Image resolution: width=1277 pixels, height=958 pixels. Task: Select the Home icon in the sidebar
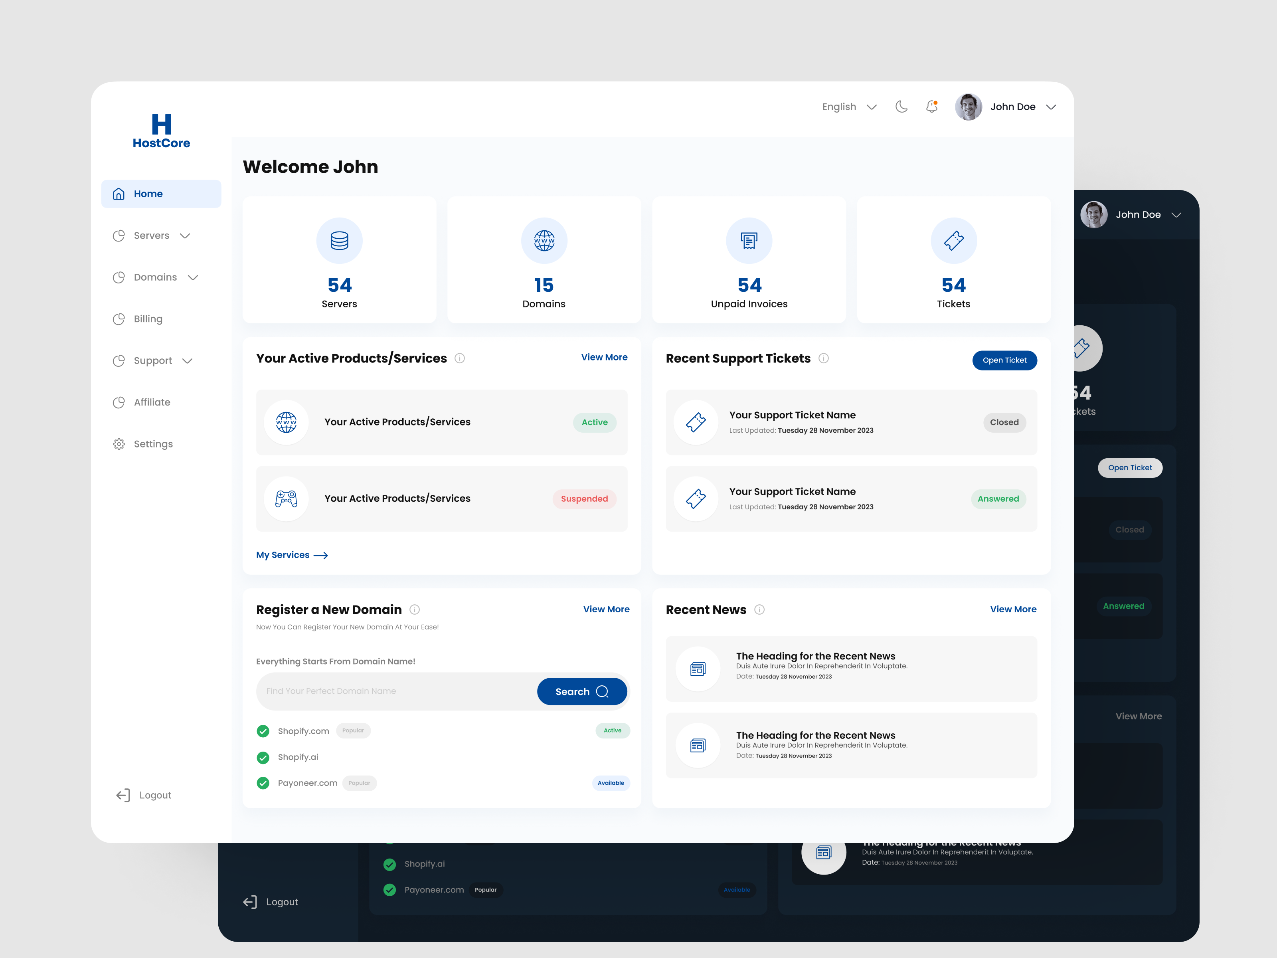[119, 194]
